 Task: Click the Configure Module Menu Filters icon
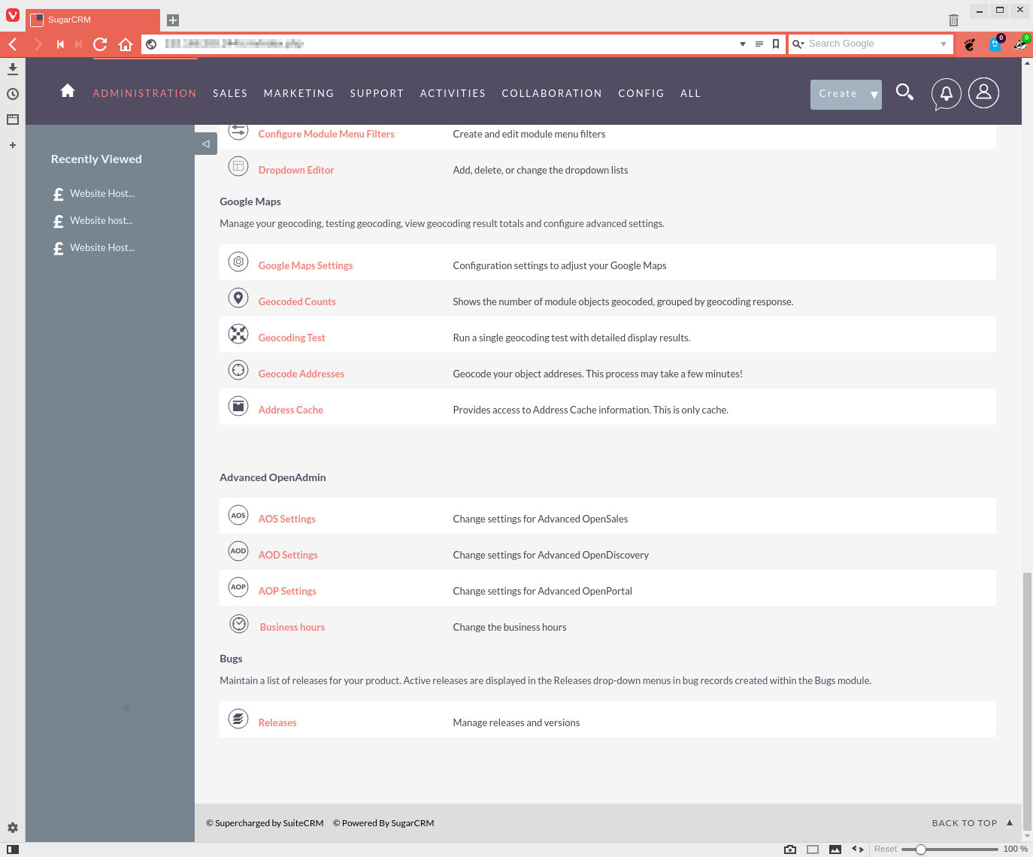click(x=238, y=131)
